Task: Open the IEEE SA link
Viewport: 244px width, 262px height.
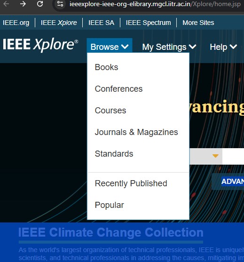Action: click(102, 23)
